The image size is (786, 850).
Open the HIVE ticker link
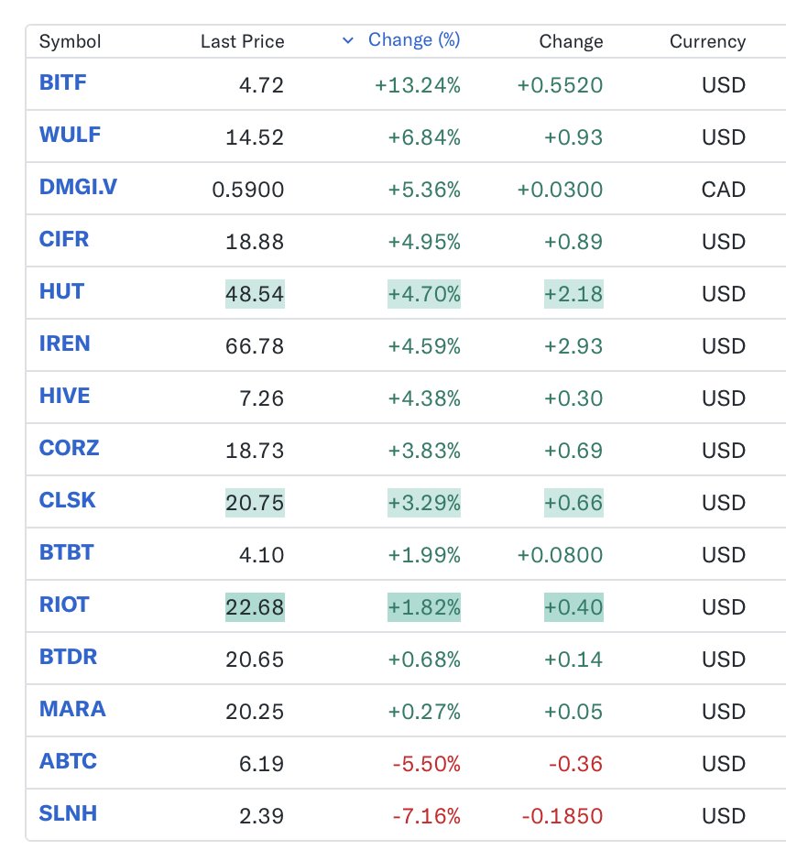65,397
